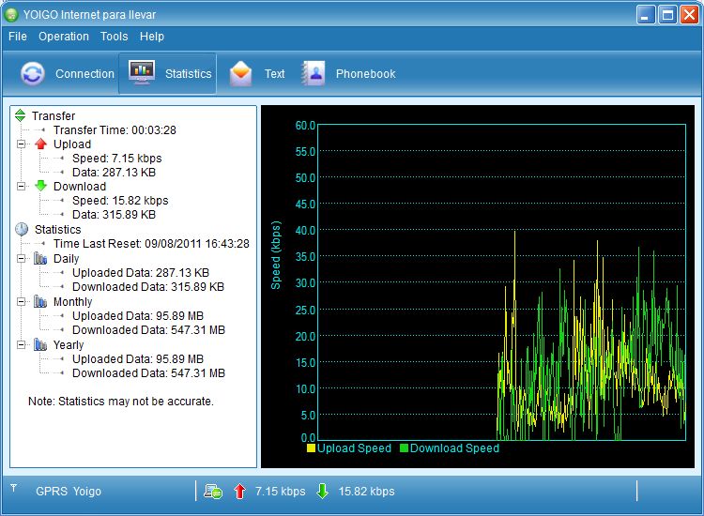Image resolution: width=704 pixels, height=516 pixels.
Task: Select Transfer Time: 00:03:28 row
Action: (115, 130)
